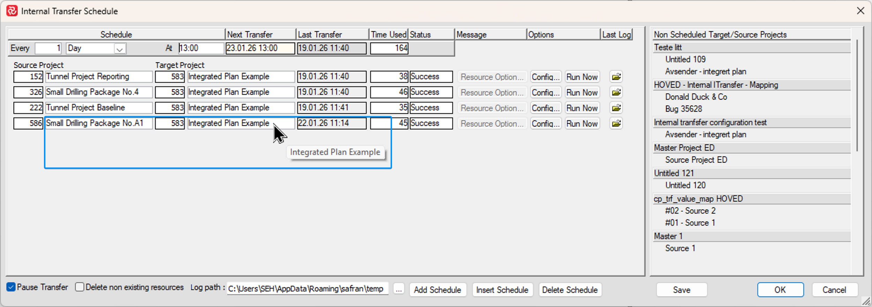Close the Internal Transfer Schedule dialog

(x=860, y=11)
